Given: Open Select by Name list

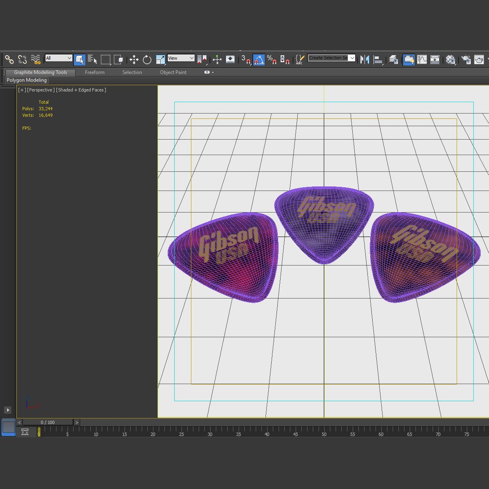Looking at the screenshot, I should (x=92, y=59).
